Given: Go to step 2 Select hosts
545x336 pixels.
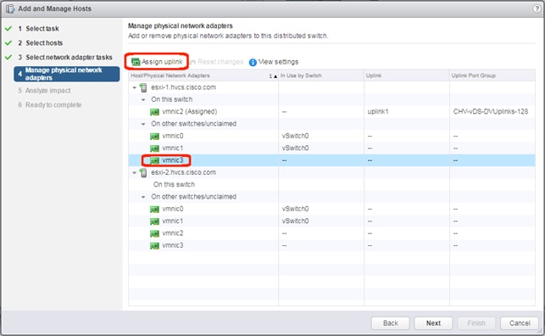Looking at the screenshot, I should coord(41,42).
